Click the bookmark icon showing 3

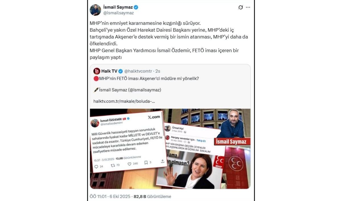(x=146, y=163)
